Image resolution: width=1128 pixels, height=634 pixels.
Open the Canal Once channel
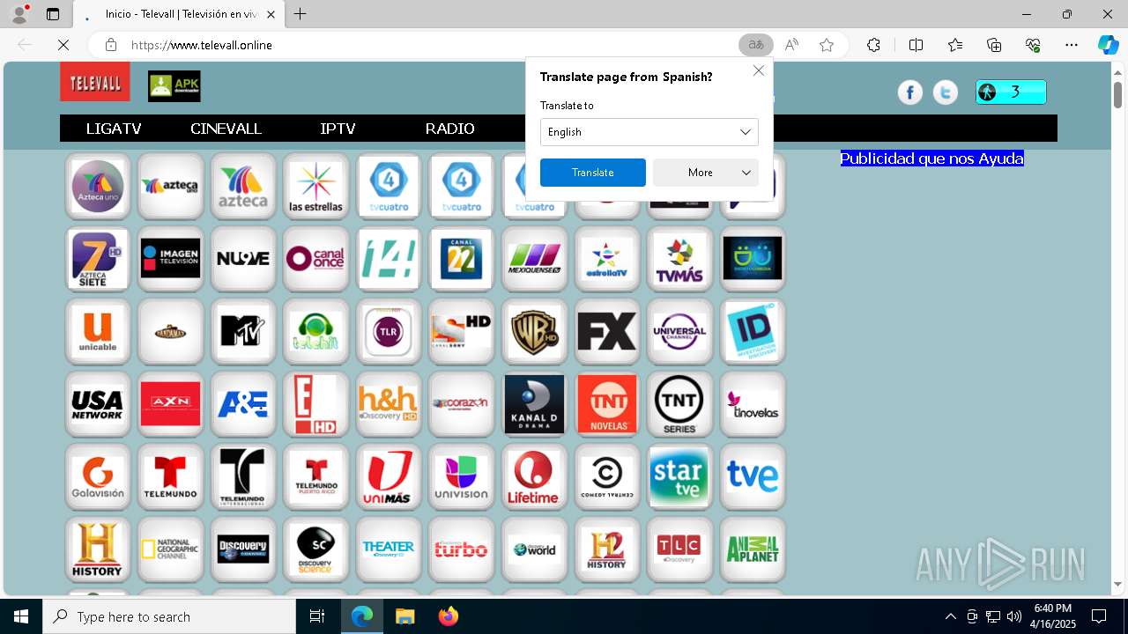tap(315, 259)
